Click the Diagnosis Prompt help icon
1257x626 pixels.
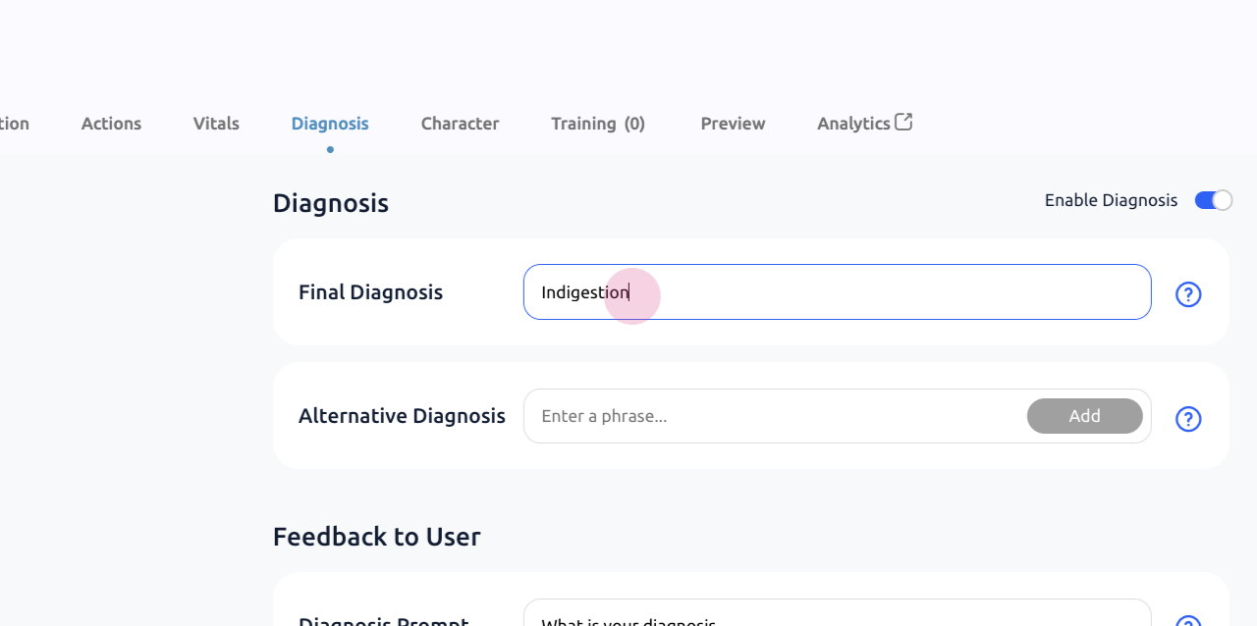click(1188, 620)
